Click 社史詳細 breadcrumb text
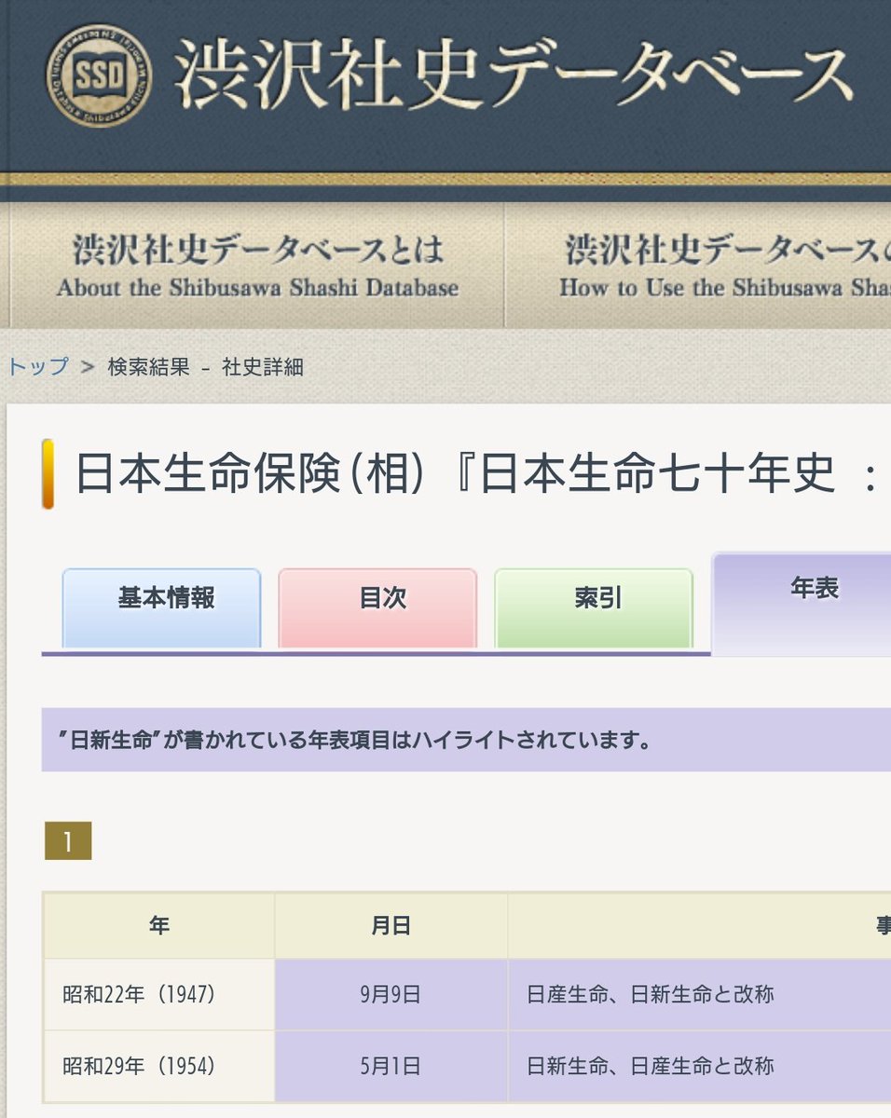The width and height of the screenshot is (891, 1118). click(x=263, y=366)
